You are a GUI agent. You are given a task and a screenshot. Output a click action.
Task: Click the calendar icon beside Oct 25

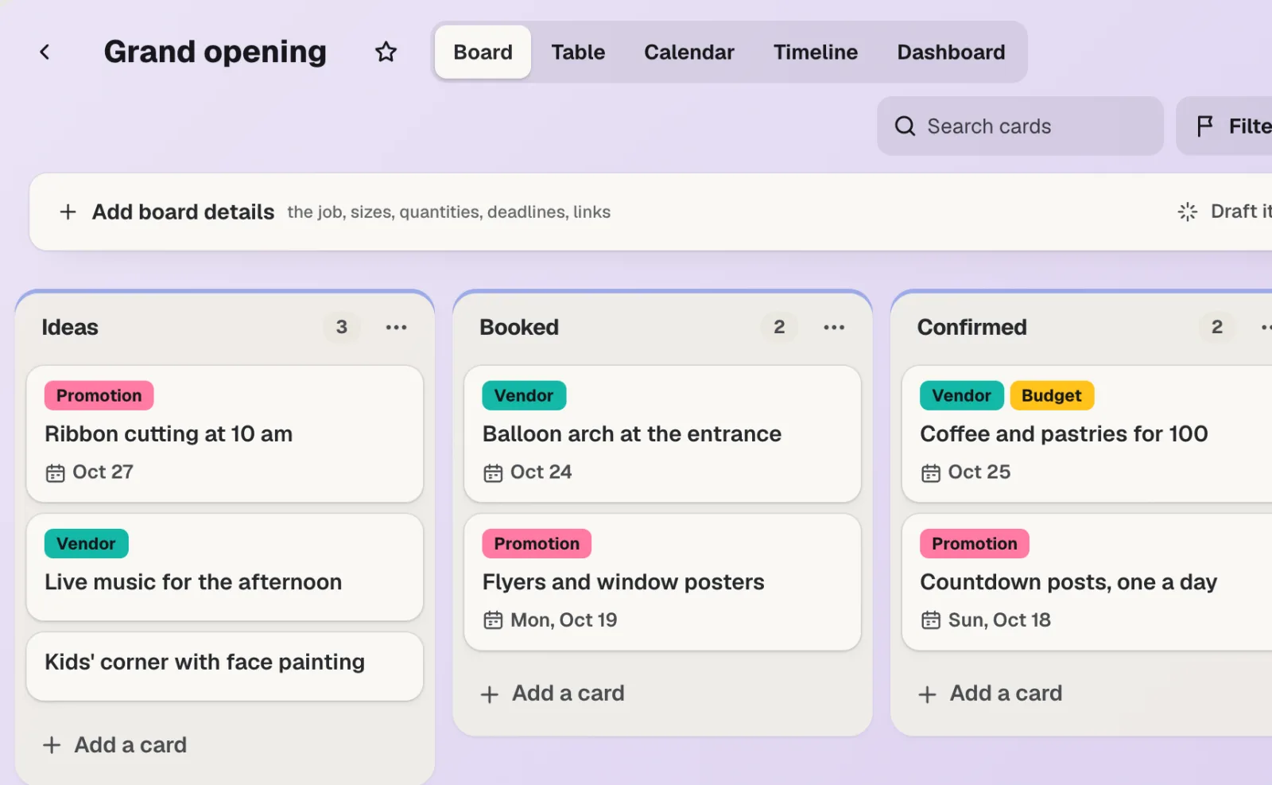click(x=930, y=473)
